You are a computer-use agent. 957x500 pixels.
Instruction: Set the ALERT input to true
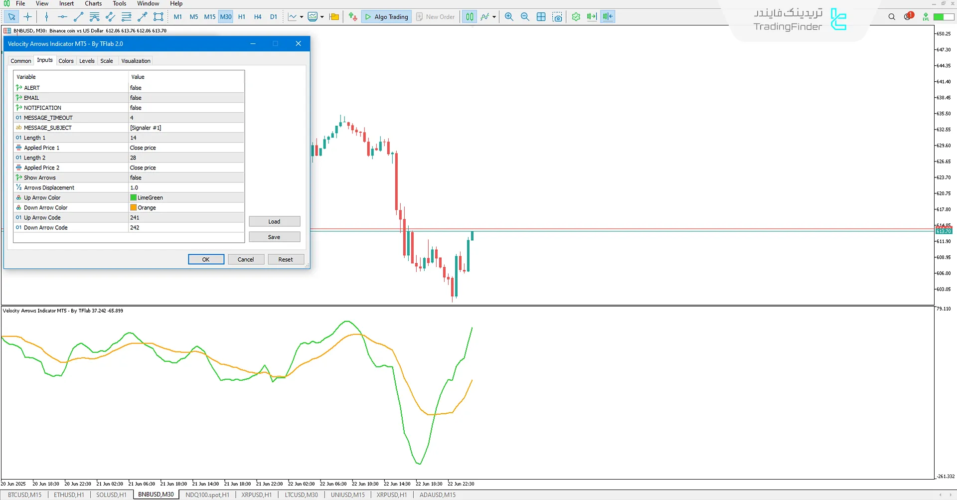(186, 88)
